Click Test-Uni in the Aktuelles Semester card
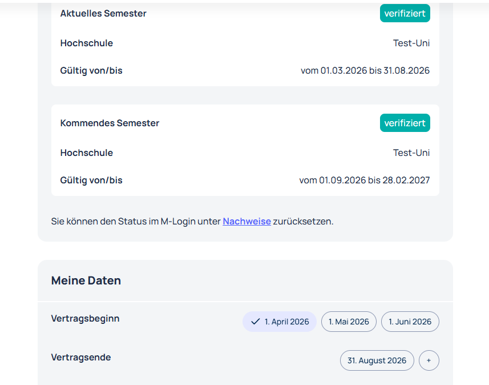The image size is (489, 385). 411,43
